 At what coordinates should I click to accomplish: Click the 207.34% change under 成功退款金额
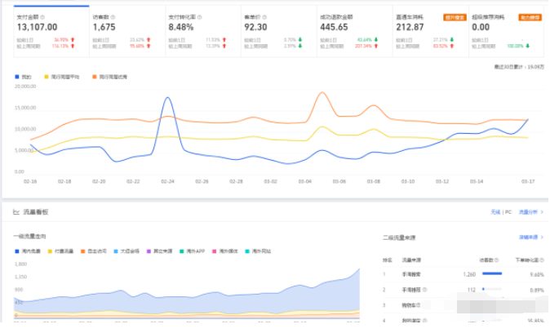[363, 46]
